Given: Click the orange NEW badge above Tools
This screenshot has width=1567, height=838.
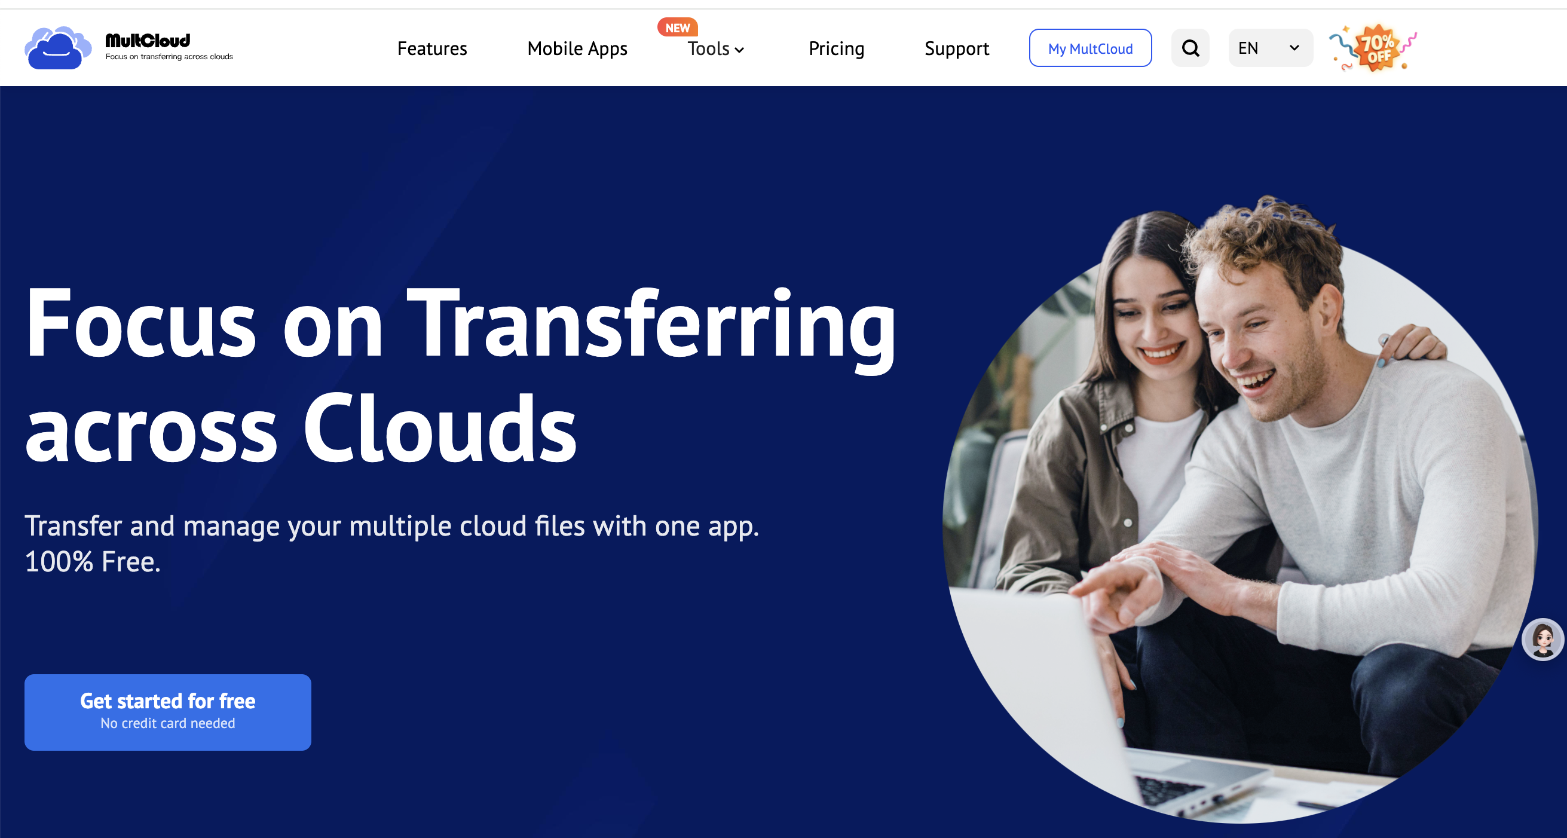Looking at the screenshot, I should (677, 27).
